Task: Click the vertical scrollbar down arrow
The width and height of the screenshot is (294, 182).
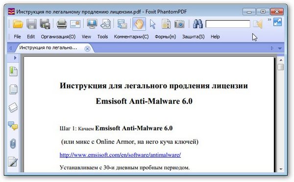Action: pos(281,169)
